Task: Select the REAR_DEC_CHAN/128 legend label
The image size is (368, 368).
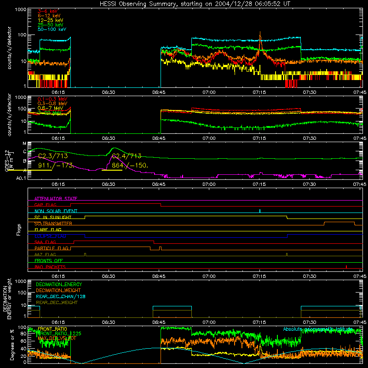Action: click(x=61, y=297)
